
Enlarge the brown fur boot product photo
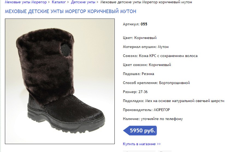tap(60, 81)
